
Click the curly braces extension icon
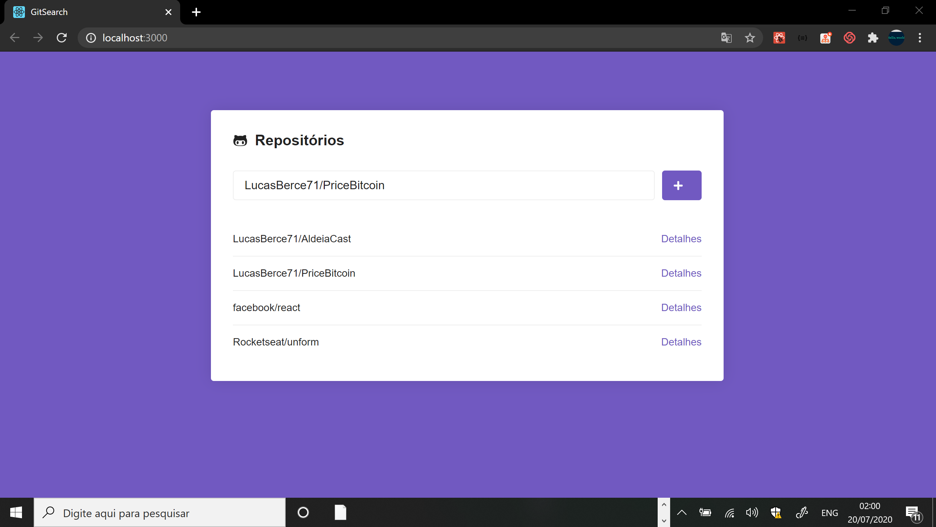tap(802, 38)
